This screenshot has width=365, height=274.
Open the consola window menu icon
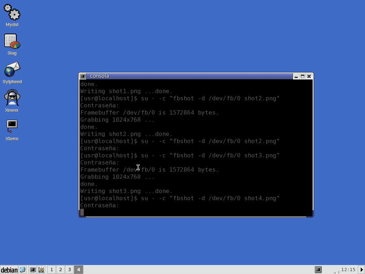tap(83, 76)
